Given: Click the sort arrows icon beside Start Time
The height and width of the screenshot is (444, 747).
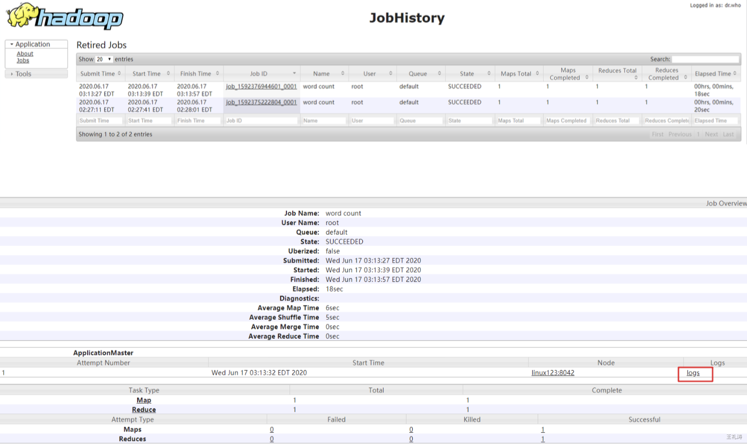Looking at the screenshot, I should pos(168,74).
